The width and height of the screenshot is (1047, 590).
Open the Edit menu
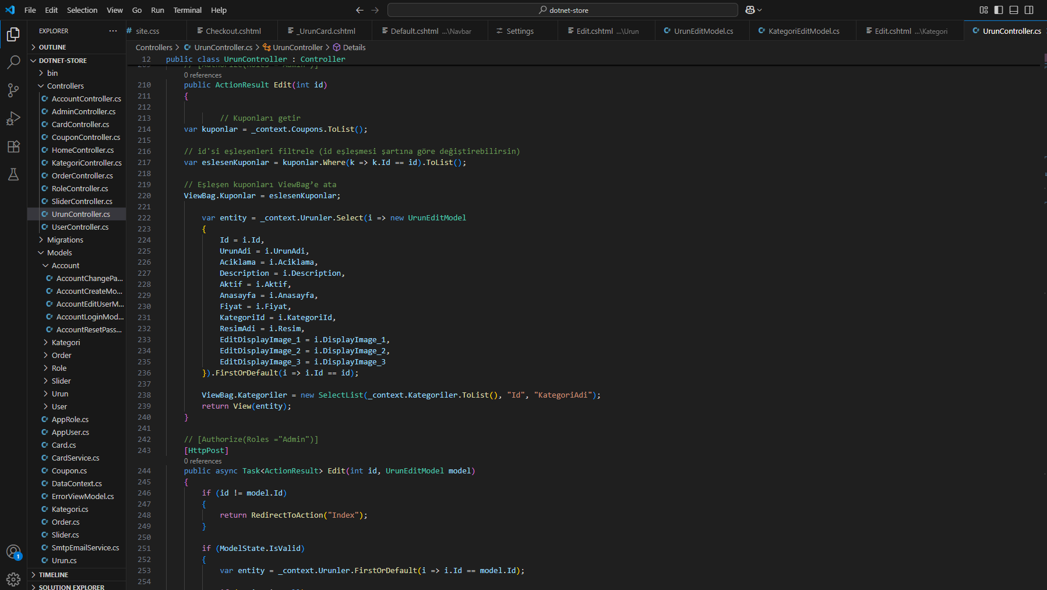(x=51, y=10)
